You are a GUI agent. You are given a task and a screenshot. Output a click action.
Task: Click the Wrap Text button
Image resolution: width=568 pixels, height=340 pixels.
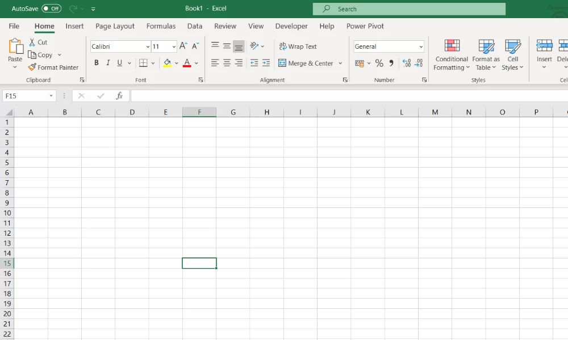point(298,46)
